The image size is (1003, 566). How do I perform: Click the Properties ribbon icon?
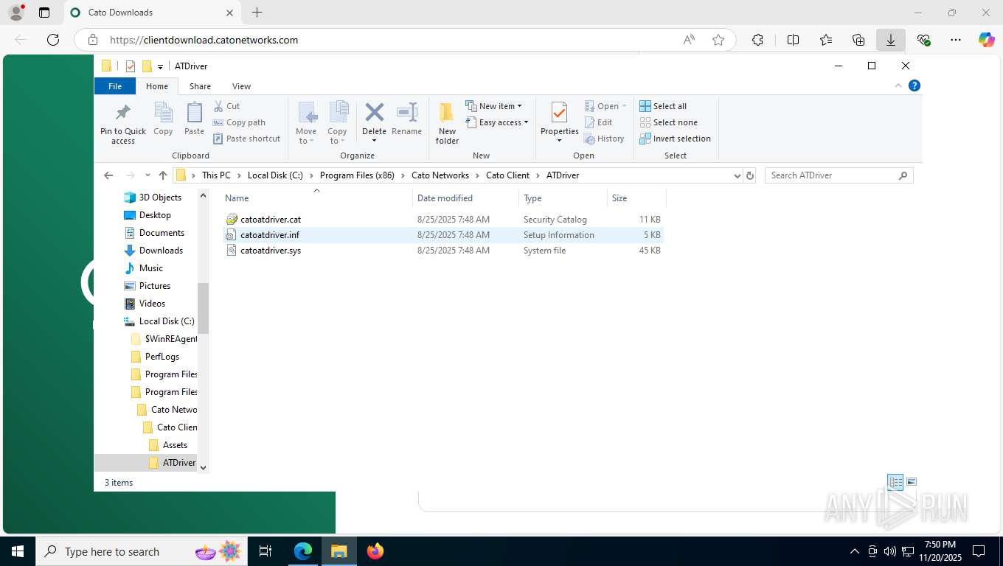559,123
